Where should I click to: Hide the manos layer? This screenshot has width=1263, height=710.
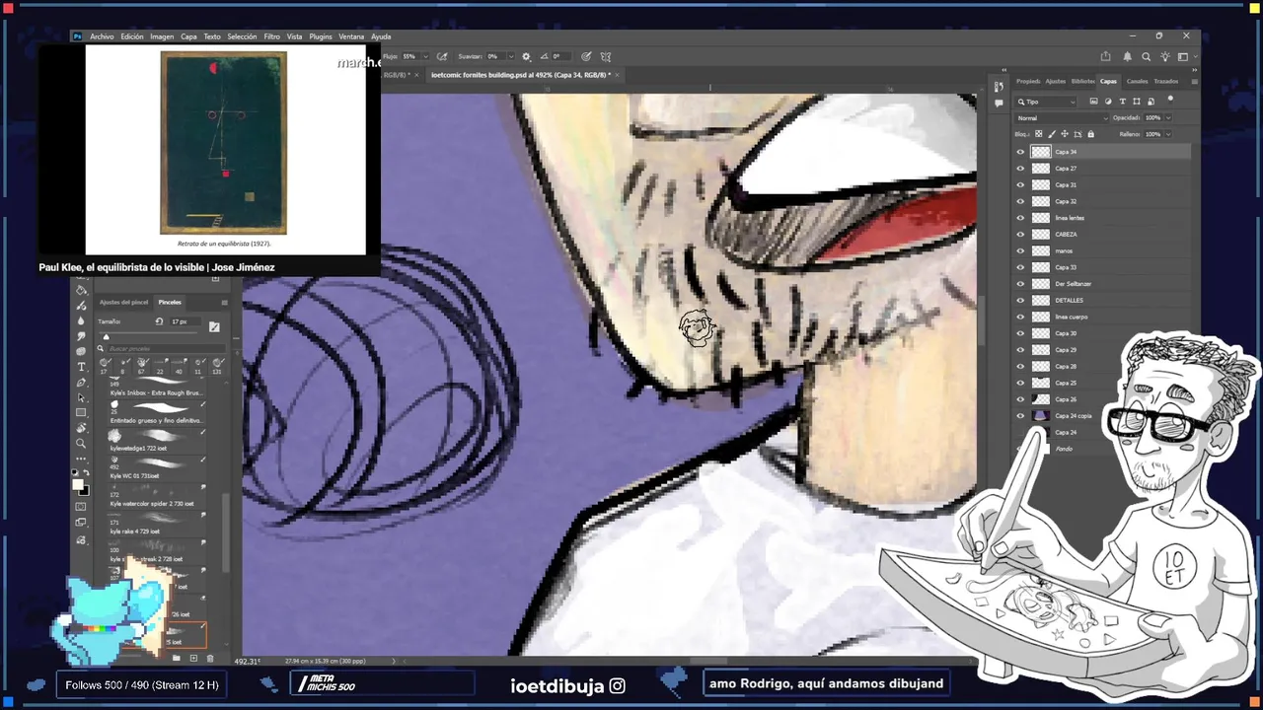[1020, 250]
